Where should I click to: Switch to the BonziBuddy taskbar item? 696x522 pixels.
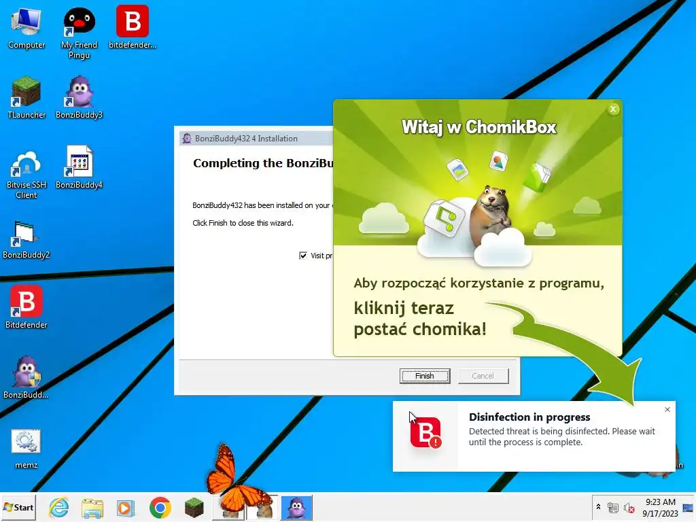[x=296, y=508]
